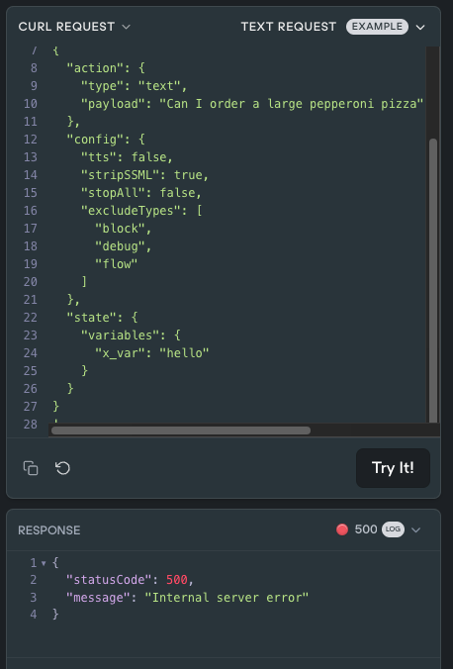The image size is (453, 669).
Task: Click the horizontal scrollbar of code editor
Action: [181, 430]
